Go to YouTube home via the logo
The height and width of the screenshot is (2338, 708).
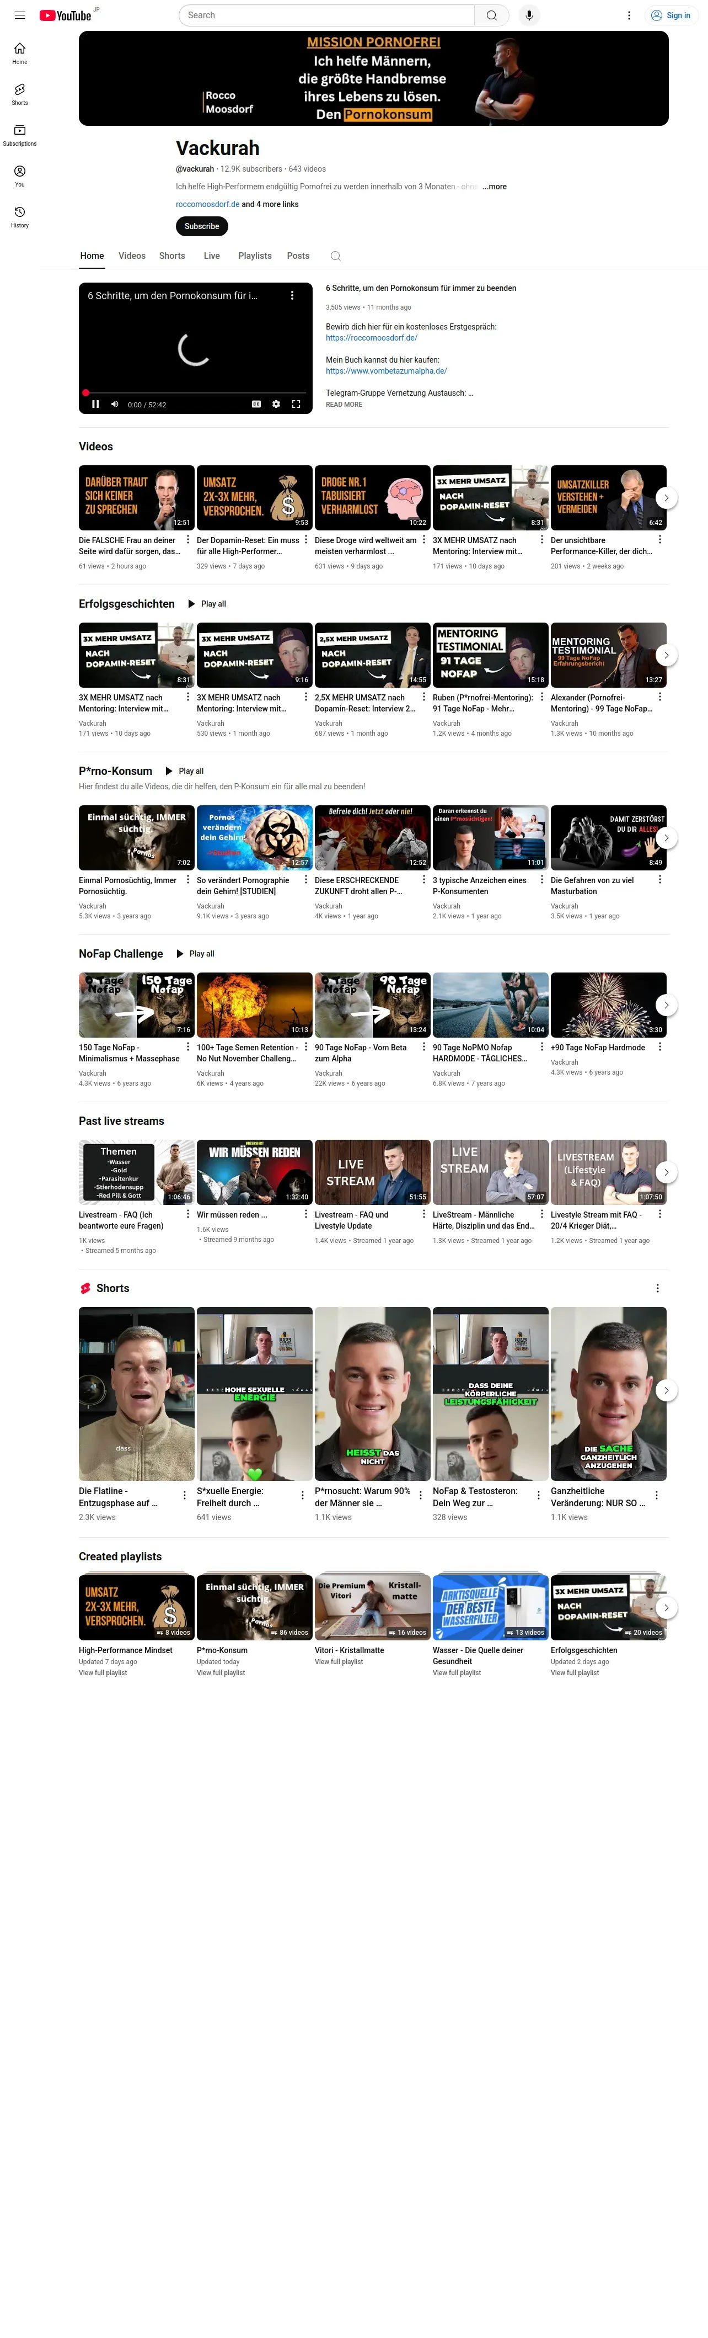tap(65, 15)
